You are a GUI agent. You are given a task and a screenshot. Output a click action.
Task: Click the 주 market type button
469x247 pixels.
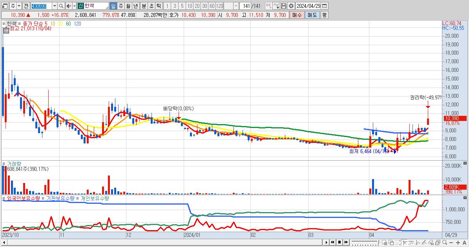(13, 6)
